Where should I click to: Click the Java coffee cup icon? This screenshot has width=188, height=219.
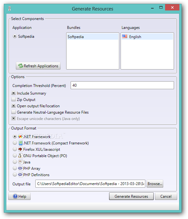[x=20, y=162]
